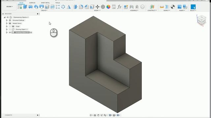This screenshot has width=211, height=118.
Task: Select the Shell tool
Action: click(92, 7)
